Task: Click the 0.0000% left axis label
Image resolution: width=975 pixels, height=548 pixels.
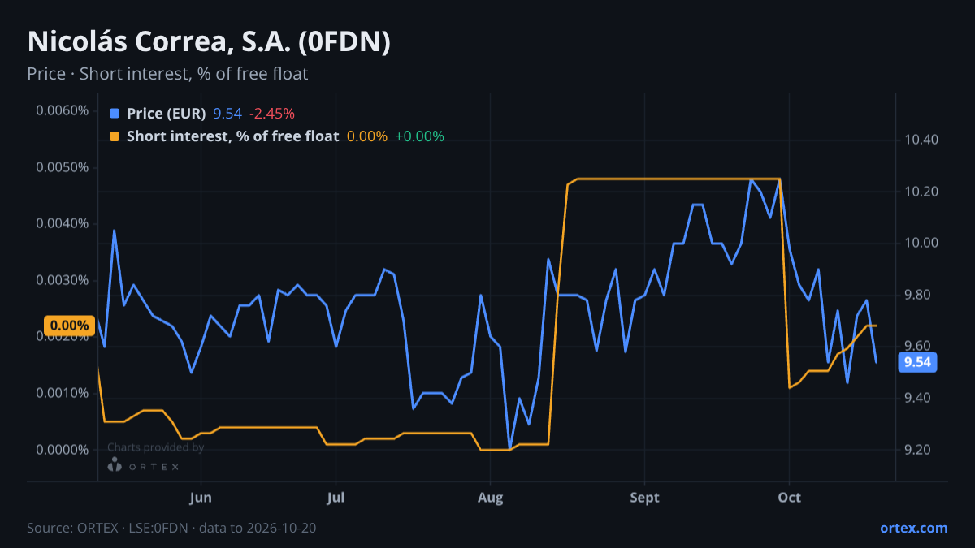Action: point(63,449)
